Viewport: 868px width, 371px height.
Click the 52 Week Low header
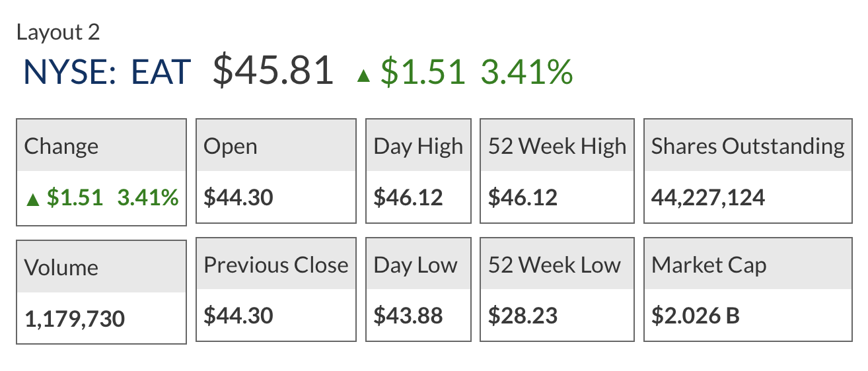click(554, 265)
